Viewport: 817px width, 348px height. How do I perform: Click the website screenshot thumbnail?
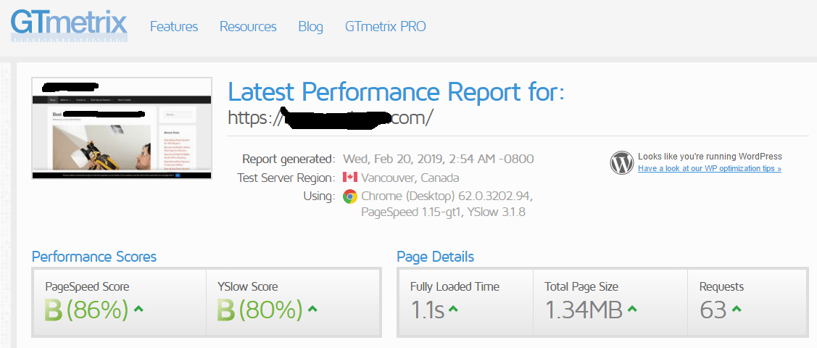pos(122,128)
